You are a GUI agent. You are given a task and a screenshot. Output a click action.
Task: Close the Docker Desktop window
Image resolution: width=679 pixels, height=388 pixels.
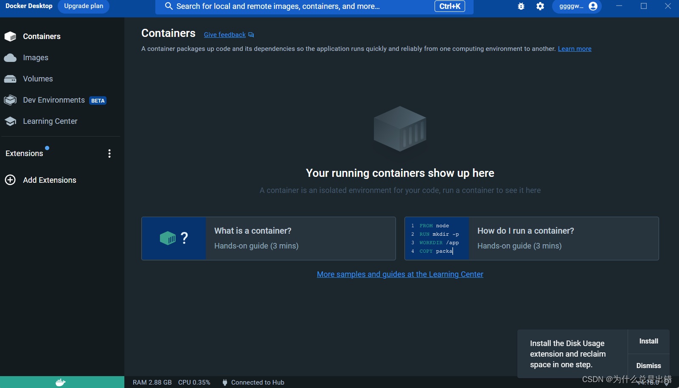point(668,6)
